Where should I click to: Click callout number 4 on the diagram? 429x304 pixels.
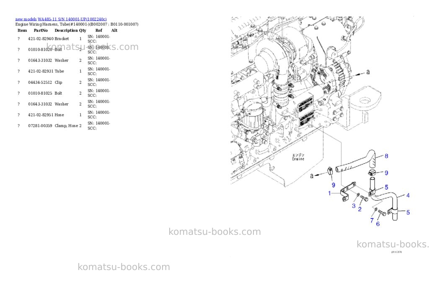408,195
